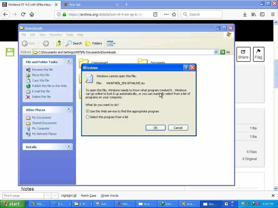
Task: Click the Firefox Search box
Action: pos(201,14)
